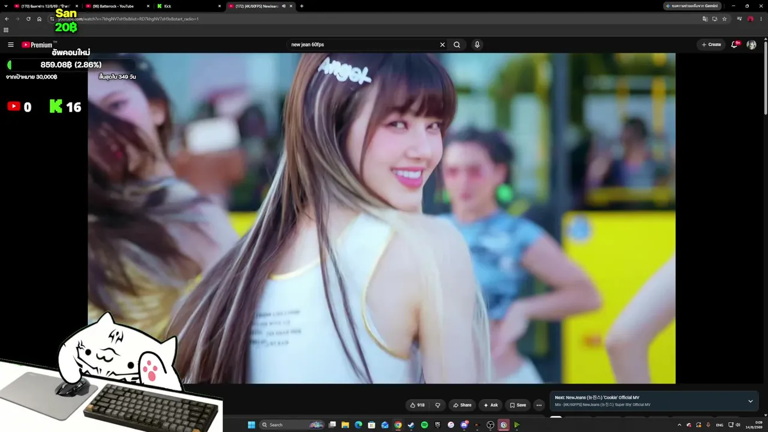
Task: Open the account avatar menu
Action: coord(751,45)
